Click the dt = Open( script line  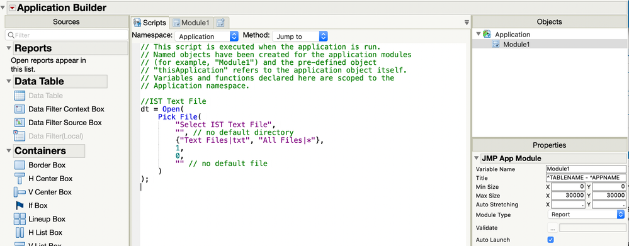[162, 109]
